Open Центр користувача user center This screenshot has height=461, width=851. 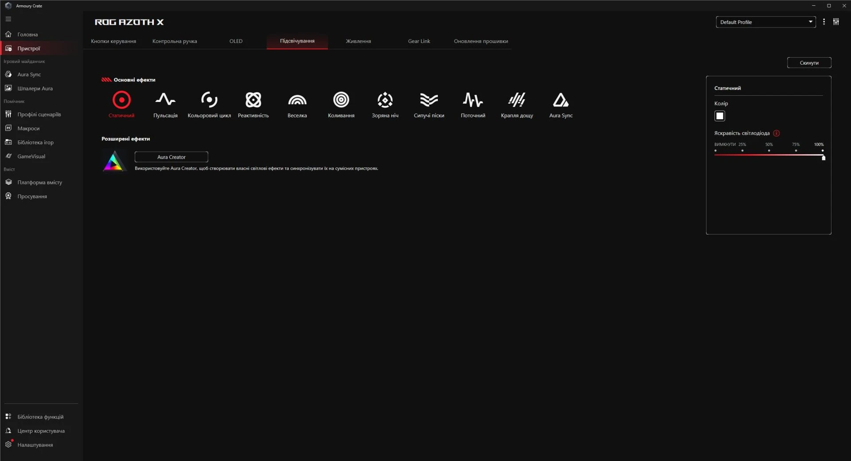tap(41, 431)
